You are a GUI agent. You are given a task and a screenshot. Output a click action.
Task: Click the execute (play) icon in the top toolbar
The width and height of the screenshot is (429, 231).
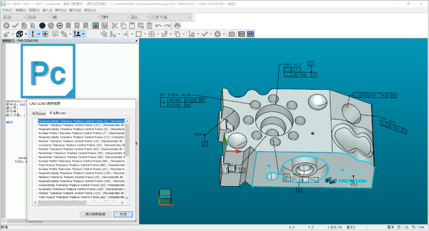[x=6, y=26]
